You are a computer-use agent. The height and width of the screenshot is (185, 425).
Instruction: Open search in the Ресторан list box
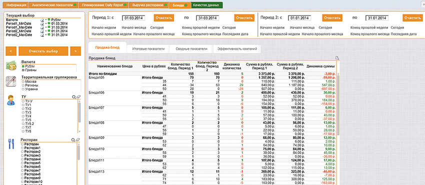pyautogui.click(x=73, y=140)
